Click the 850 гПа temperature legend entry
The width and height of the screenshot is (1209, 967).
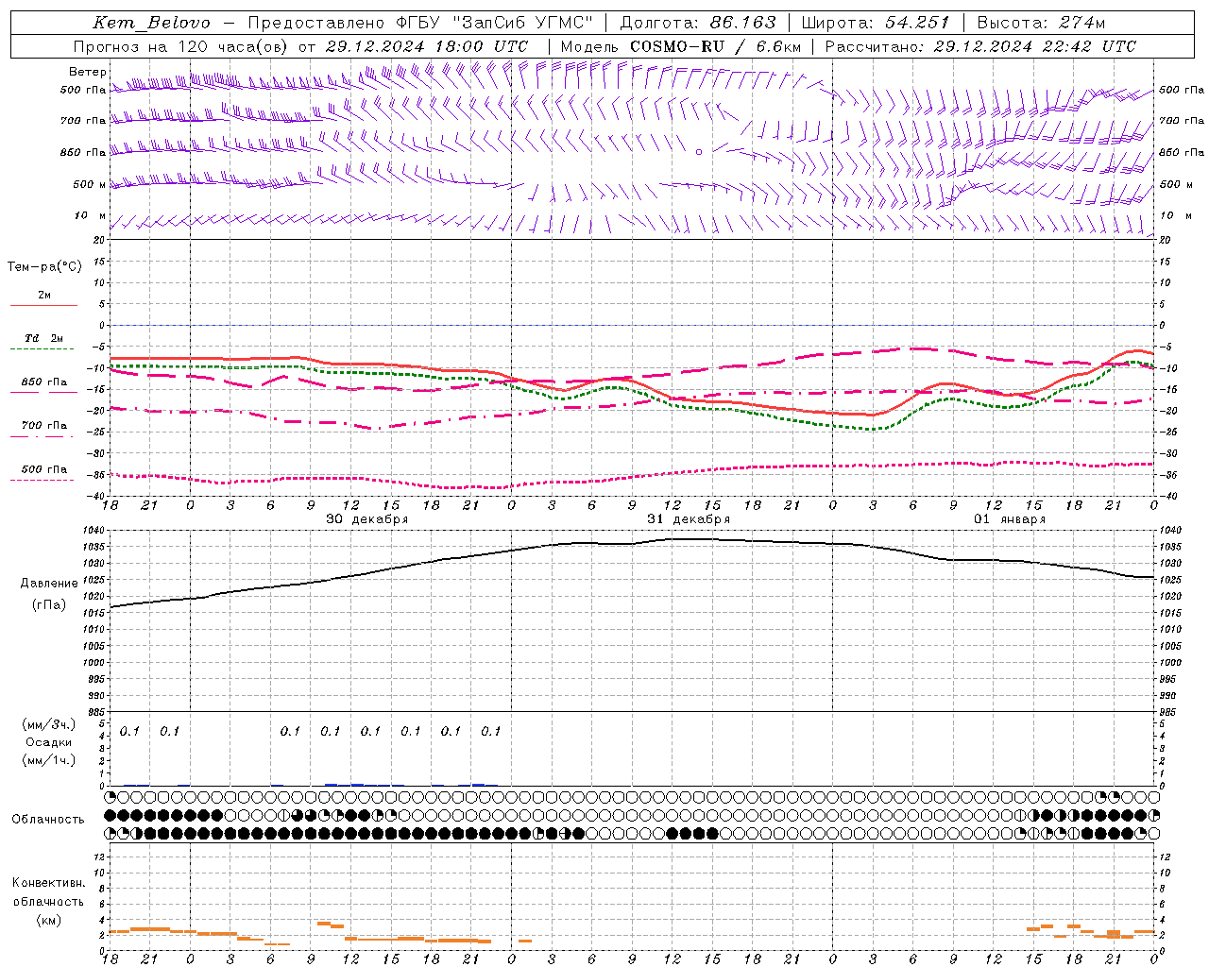tap(44, 382)
